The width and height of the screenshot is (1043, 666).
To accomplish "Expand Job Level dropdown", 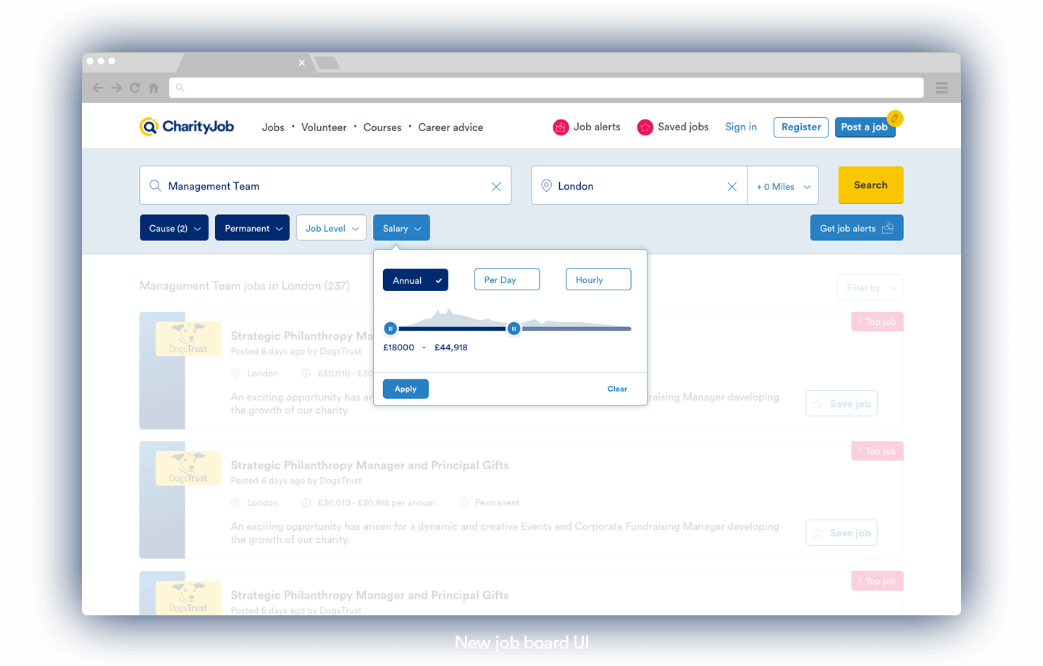I will [331, 228].
